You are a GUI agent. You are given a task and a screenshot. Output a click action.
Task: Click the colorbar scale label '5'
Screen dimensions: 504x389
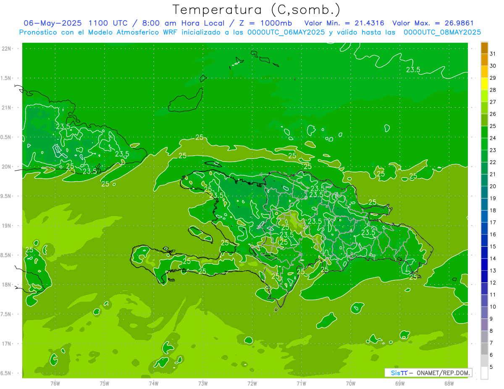[x=491, y=367]
